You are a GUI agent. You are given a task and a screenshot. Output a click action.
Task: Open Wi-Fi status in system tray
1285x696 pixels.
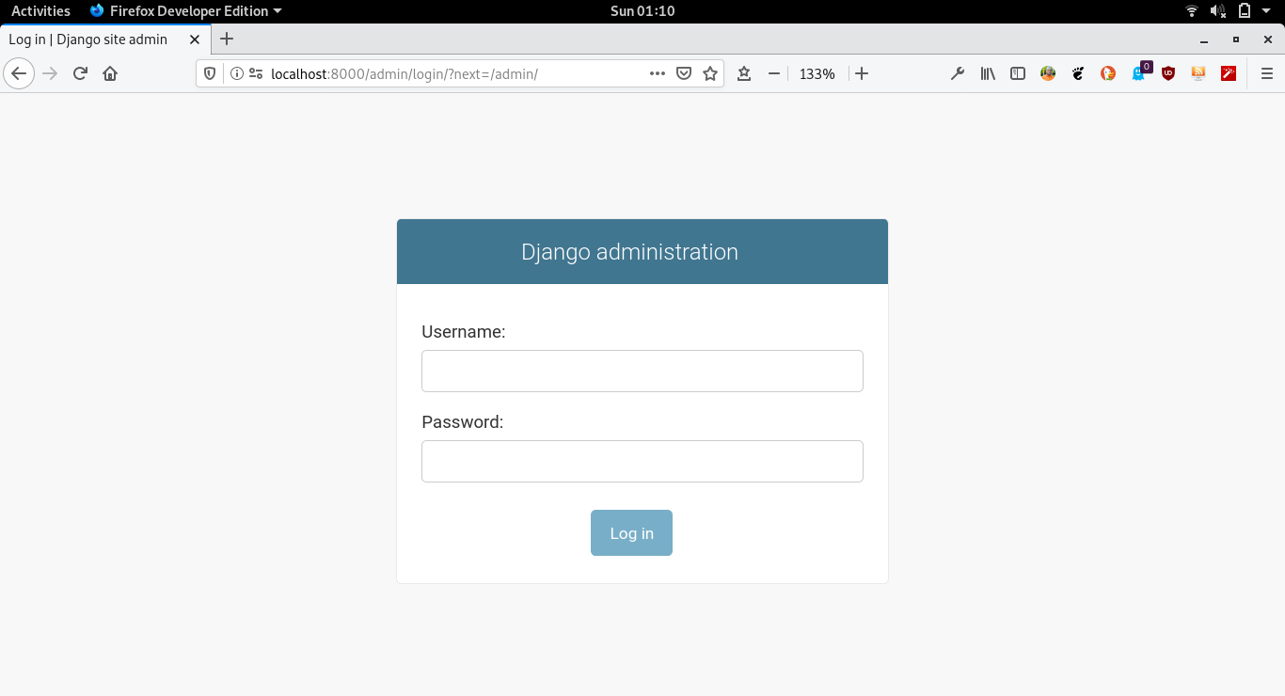(1192, 11)
